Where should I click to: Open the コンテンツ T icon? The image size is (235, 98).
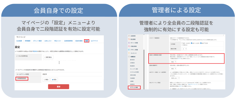[x=129, y=53]
